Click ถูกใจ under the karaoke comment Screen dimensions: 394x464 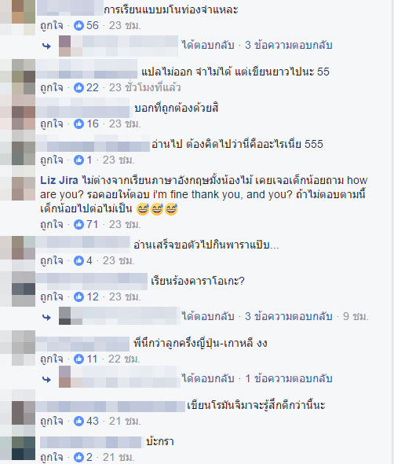52,296
